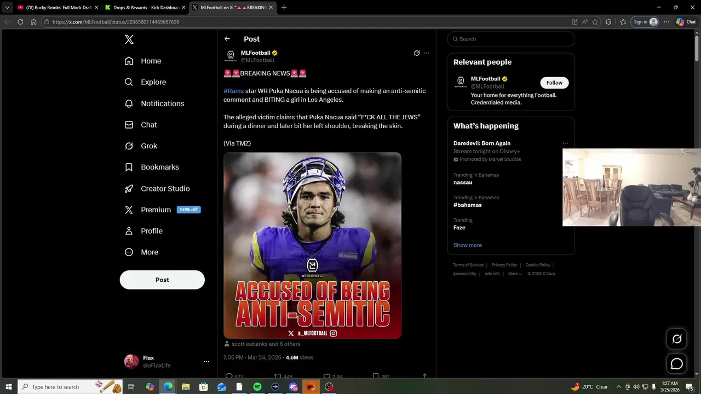Screen dimensions: 701x394
Task: Open the Accessibility footer link
Action: [464, 274]
